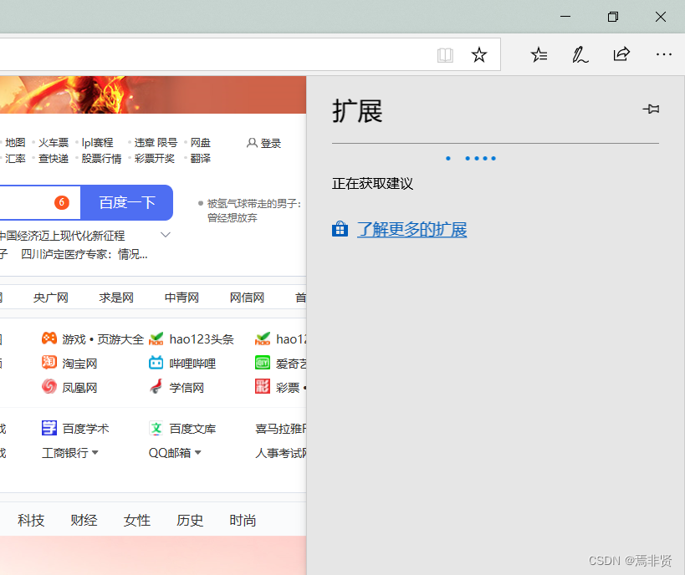The image size is (685, 575).
Task: Click the 爱奇艺 green icon
Action: pyautogui.click(x=263, y=363)
